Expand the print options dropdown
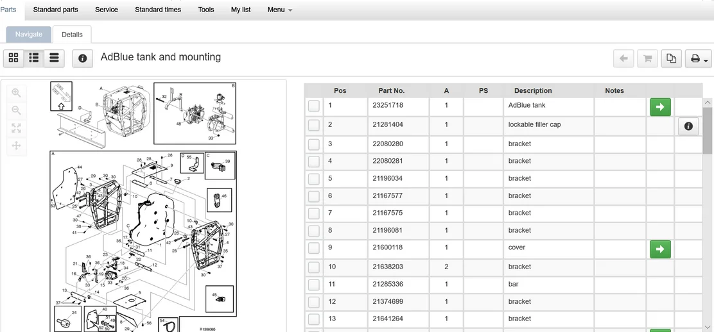Image resolution: width=714 pixels, height=332 pixels. (698, 59)
